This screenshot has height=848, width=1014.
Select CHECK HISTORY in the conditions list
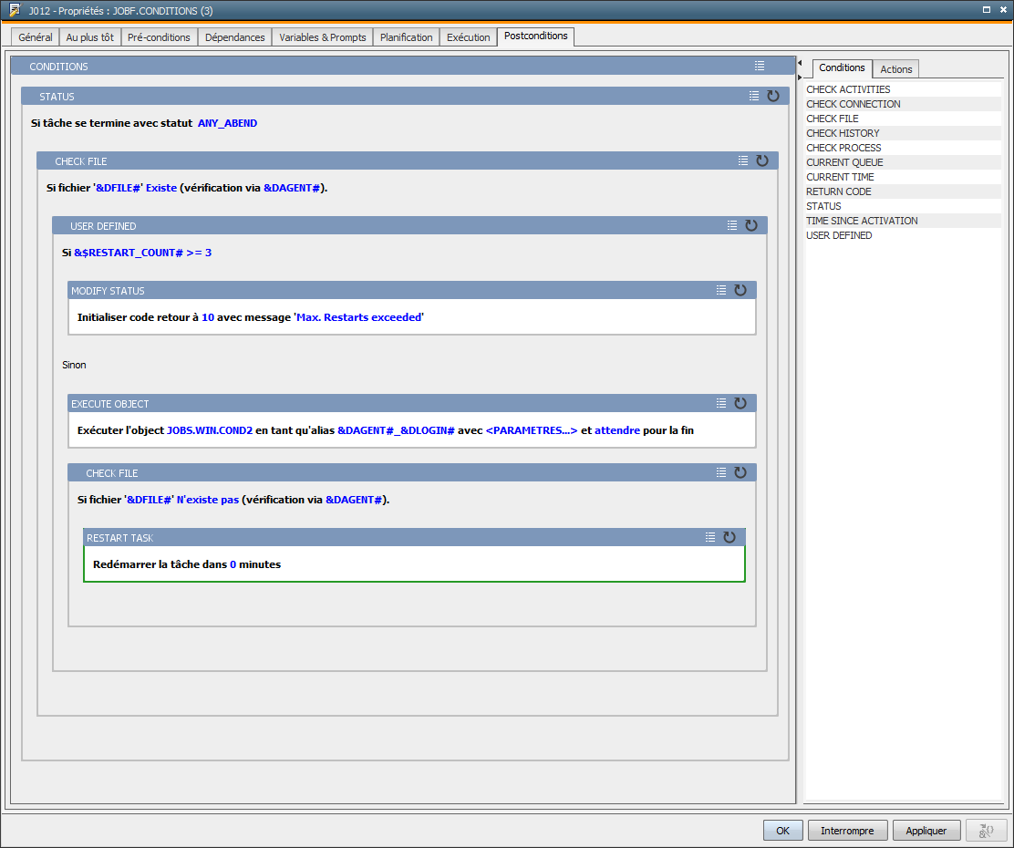click(x=903, y=133)
